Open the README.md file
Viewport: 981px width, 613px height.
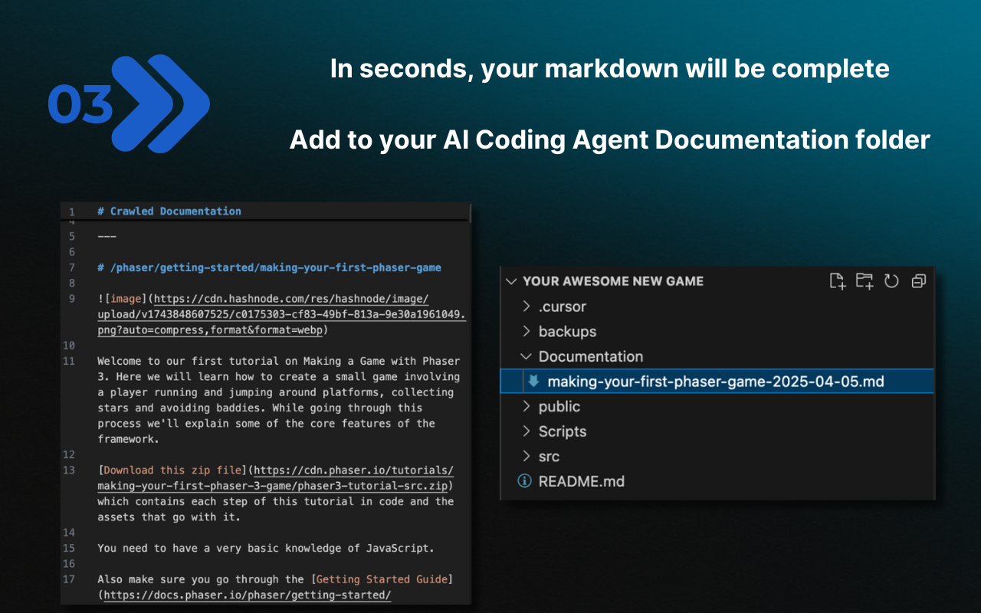pyautogui.click(x=582, y=481)
